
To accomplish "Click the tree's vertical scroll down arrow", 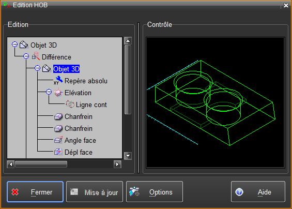I will tap(128, 156).
